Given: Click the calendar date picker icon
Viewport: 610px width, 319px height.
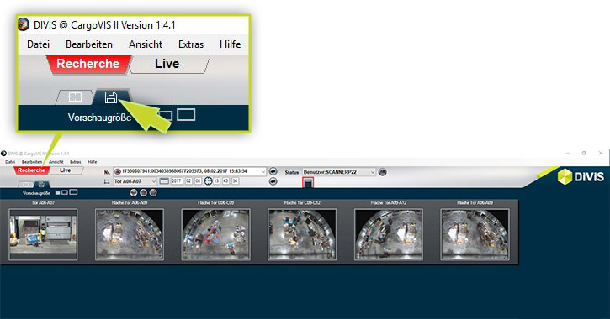Looking at the screenshot, I should click(164, 181).
